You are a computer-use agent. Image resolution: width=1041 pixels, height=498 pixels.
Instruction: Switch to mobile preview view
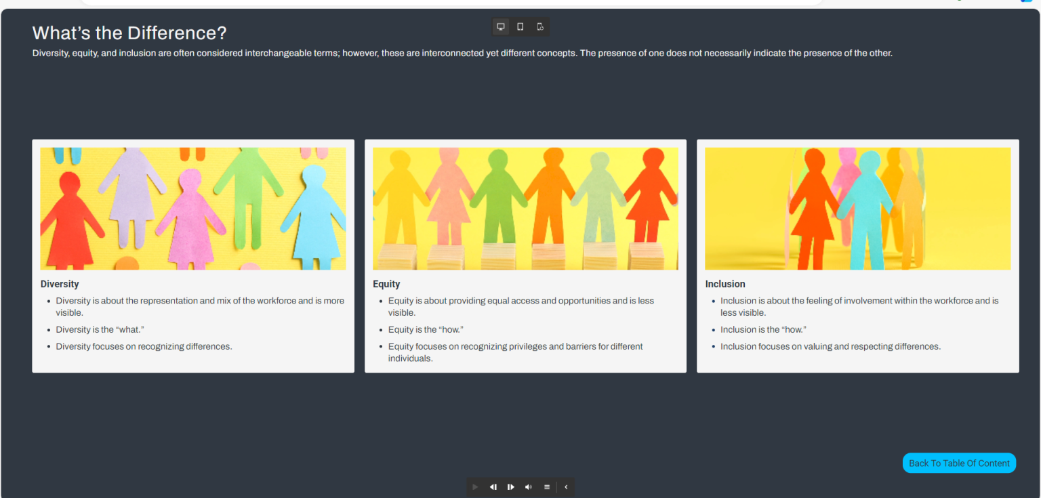539,26
